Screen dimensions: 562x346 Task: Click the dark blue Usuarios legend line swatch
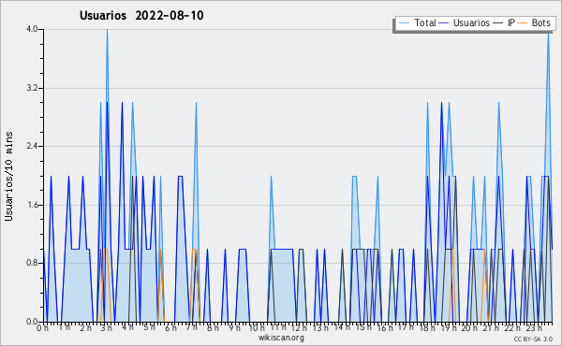[x=444, y=23]
